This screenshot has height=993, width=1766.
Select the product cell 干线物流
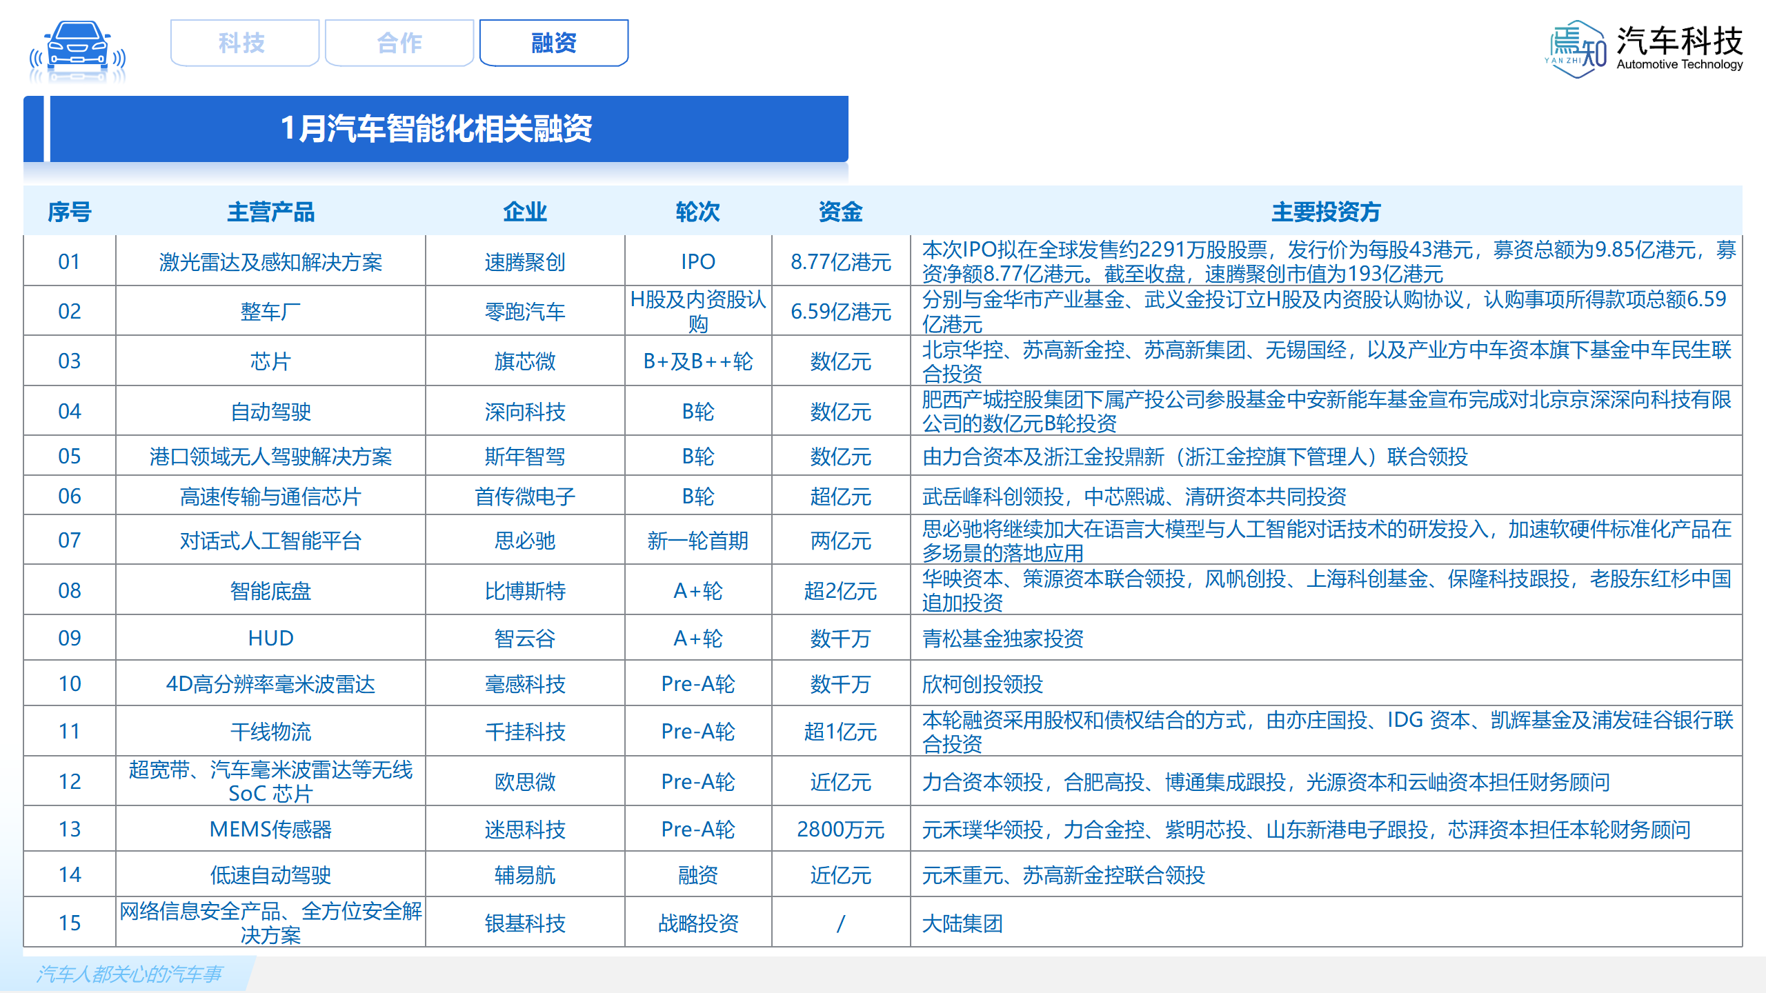tap(270, 731)
